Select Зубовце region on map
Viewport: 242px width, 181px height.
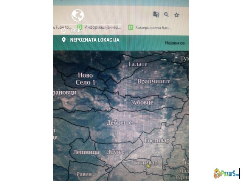tap(142, 102)
